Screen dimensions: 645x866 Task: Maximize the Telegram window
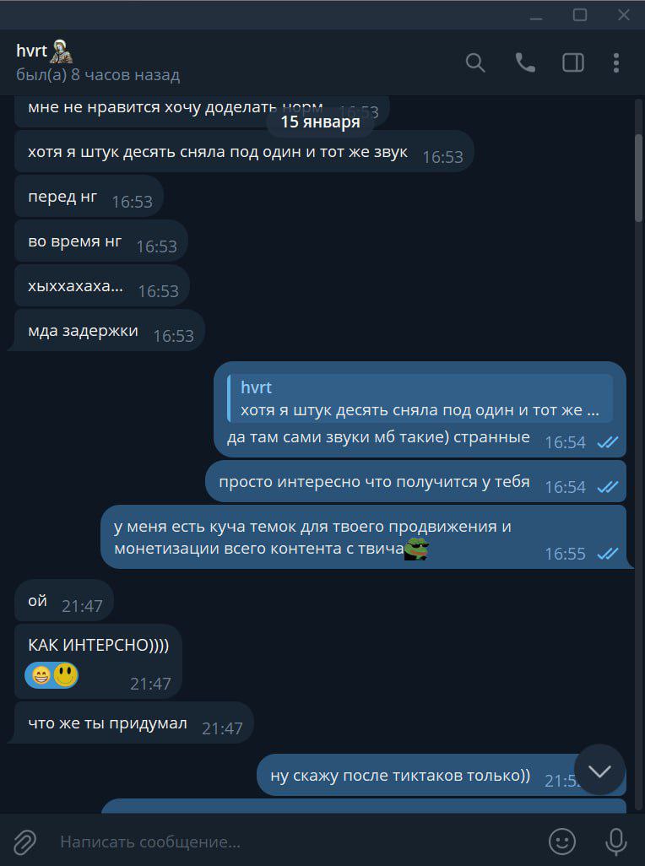tap(580, 14)
